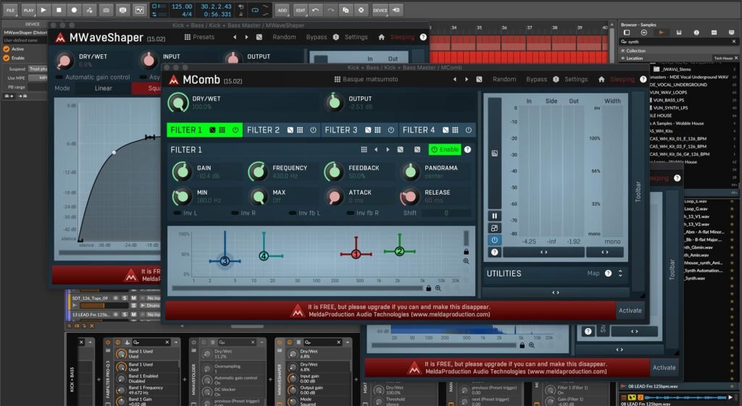Viewport: 742px width, 406px height.
Task: Click the Filter 3 power icon
Action: coord(391,130)
